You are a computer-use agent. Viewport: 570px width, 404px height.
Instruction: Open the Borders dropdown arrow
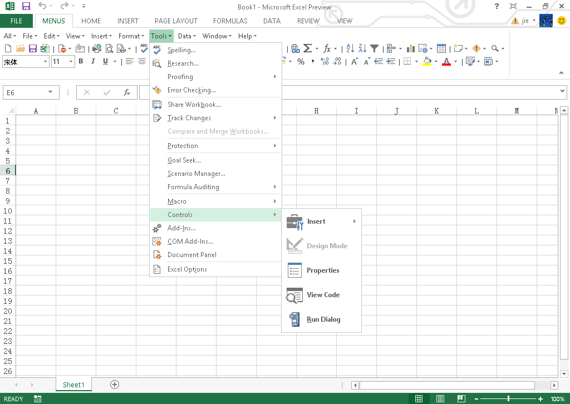pyautogui.click(x=416, y=62)
